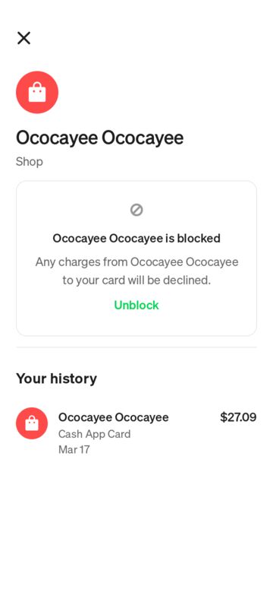Close the merchant details screen with X

24,38
